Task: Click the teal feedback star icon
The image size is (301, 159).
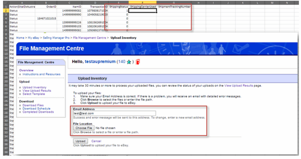Action: 129,62
